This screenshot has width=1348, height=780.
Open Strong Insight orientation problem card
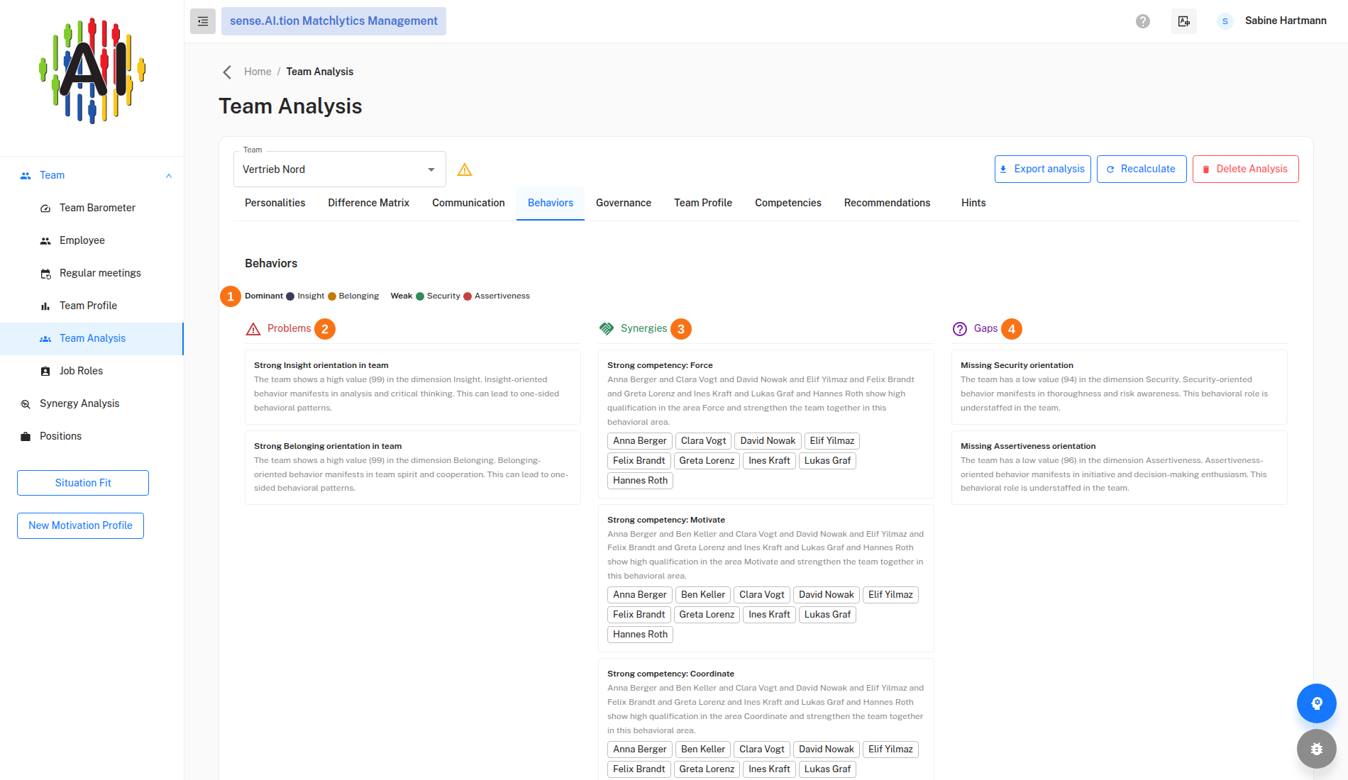pyautogui.click(x=413, y=387)
